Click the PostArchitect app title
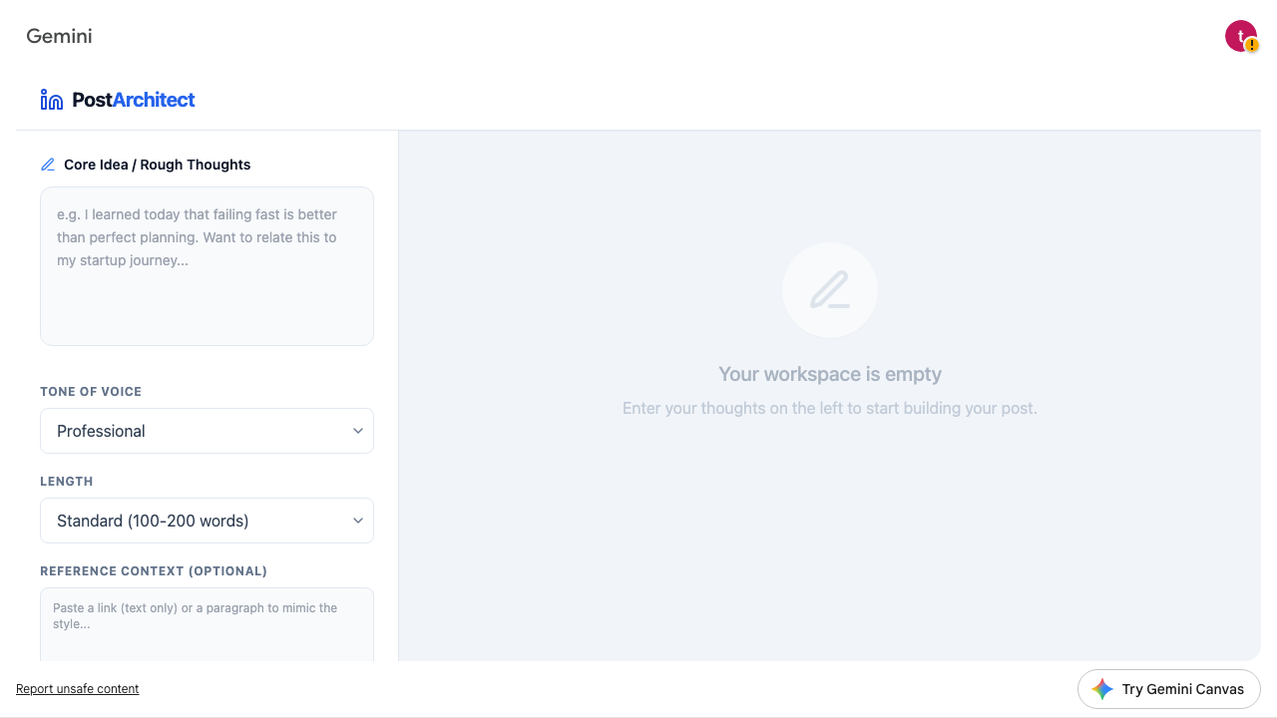This screenshot has width=1277, height=718. (x=134, y=100)
